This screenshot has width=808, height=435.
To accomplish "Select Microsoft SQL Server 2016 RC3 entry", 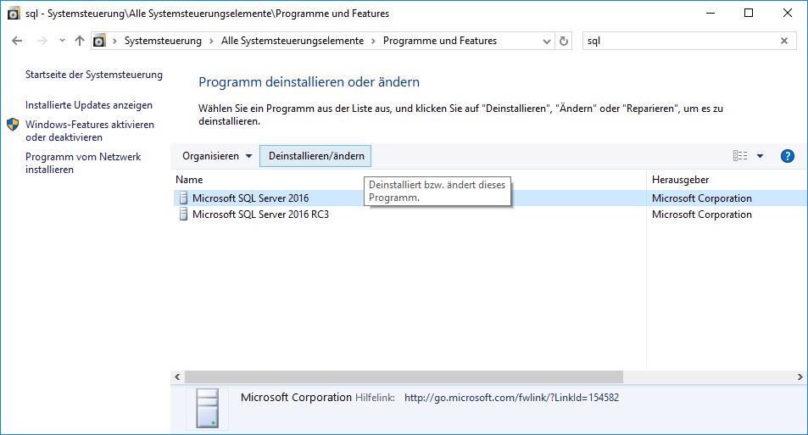I will pyautogui.click(x=260, y=215).
